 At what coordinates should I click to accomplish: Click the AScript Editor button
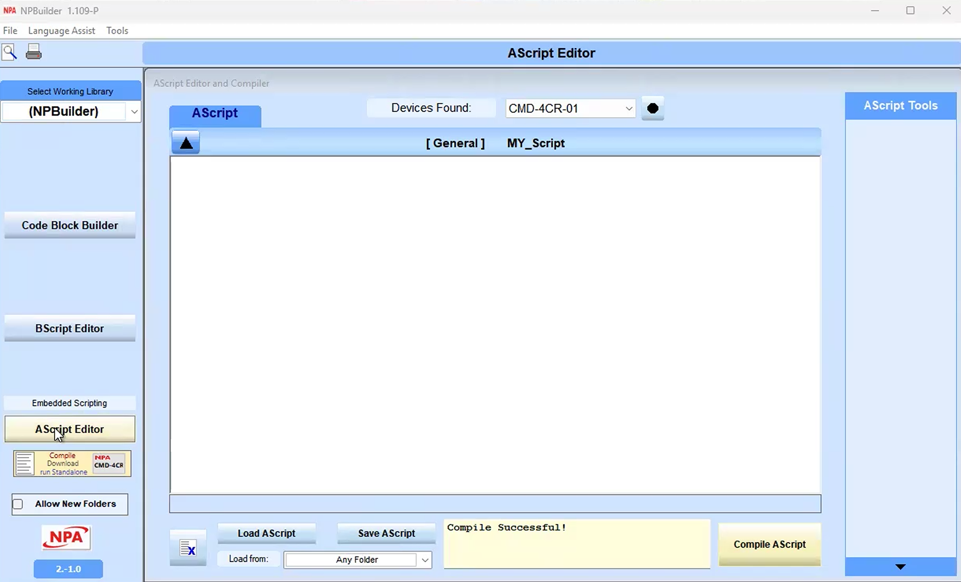coord(70,429)
